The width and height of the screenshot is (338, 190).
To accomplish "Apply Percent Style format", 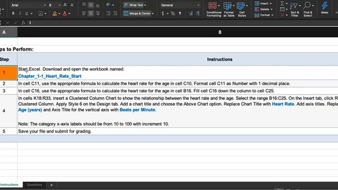I will pos(173,14).
